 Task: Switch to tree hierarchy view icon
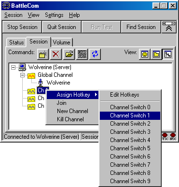click(168, 54)
